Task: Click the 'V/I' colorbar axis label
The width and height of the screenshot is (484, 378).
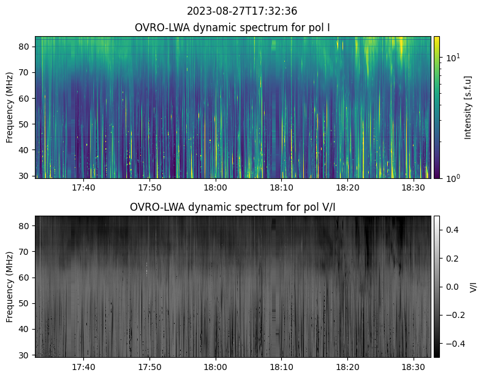Action: tap(473, 286)
